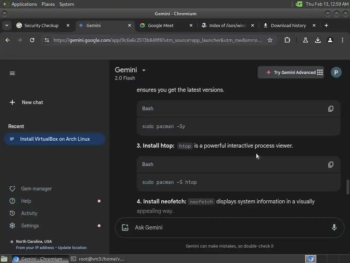Screen dimensions: 350x263
Task: Close the Security Checkup tab
Action: (68, 25)
